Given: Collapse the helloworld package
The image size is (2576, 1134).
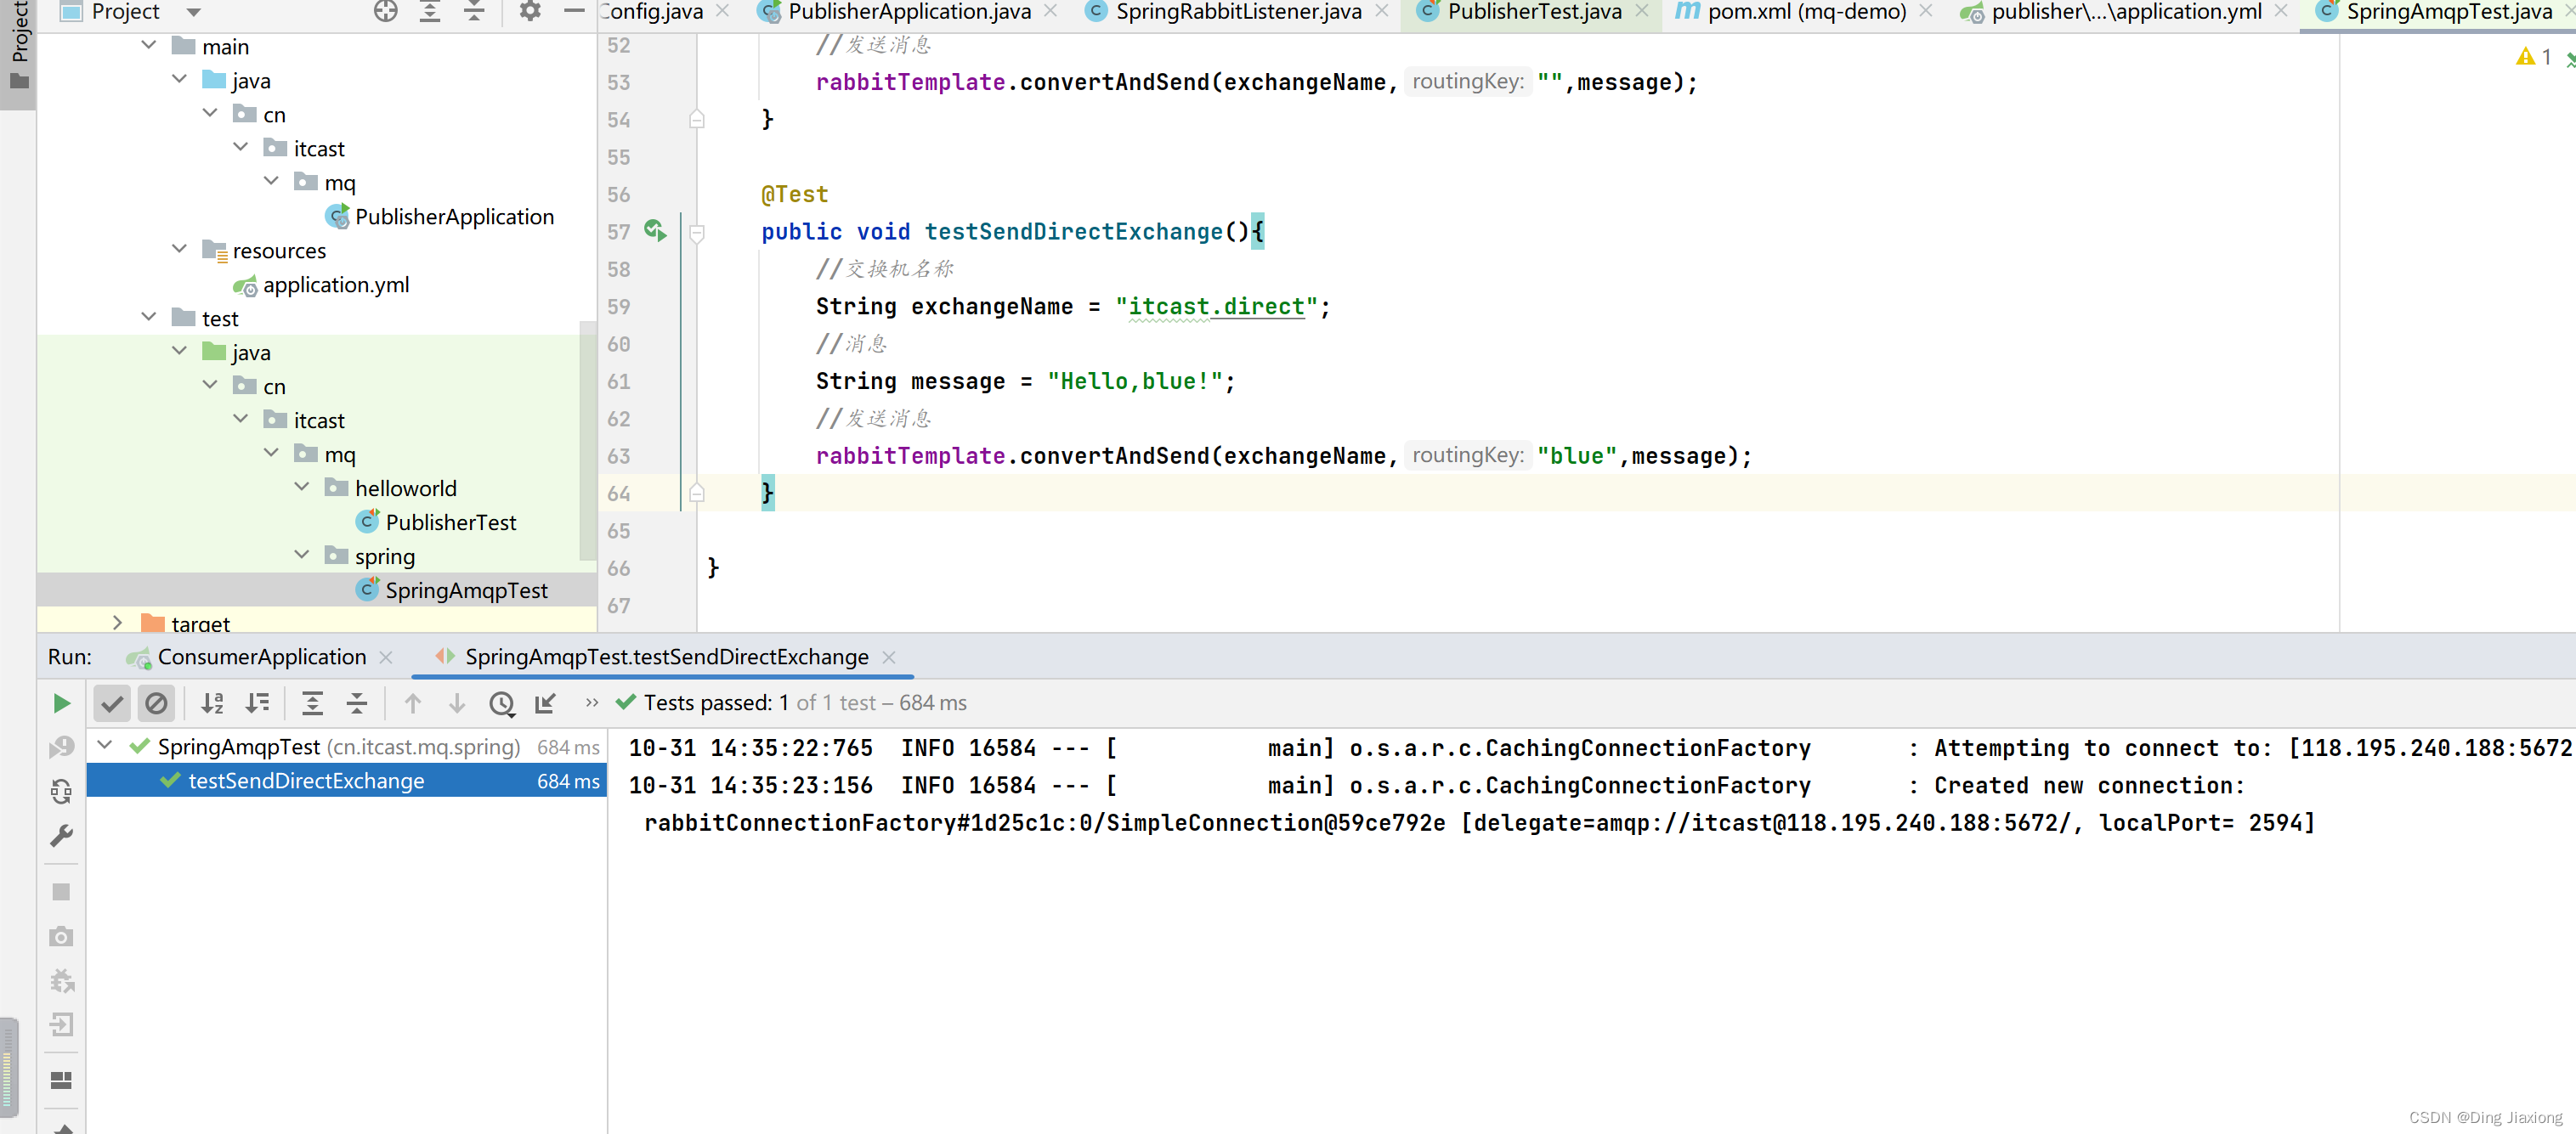Looking at the screenshot, I should tap(302, 487).
